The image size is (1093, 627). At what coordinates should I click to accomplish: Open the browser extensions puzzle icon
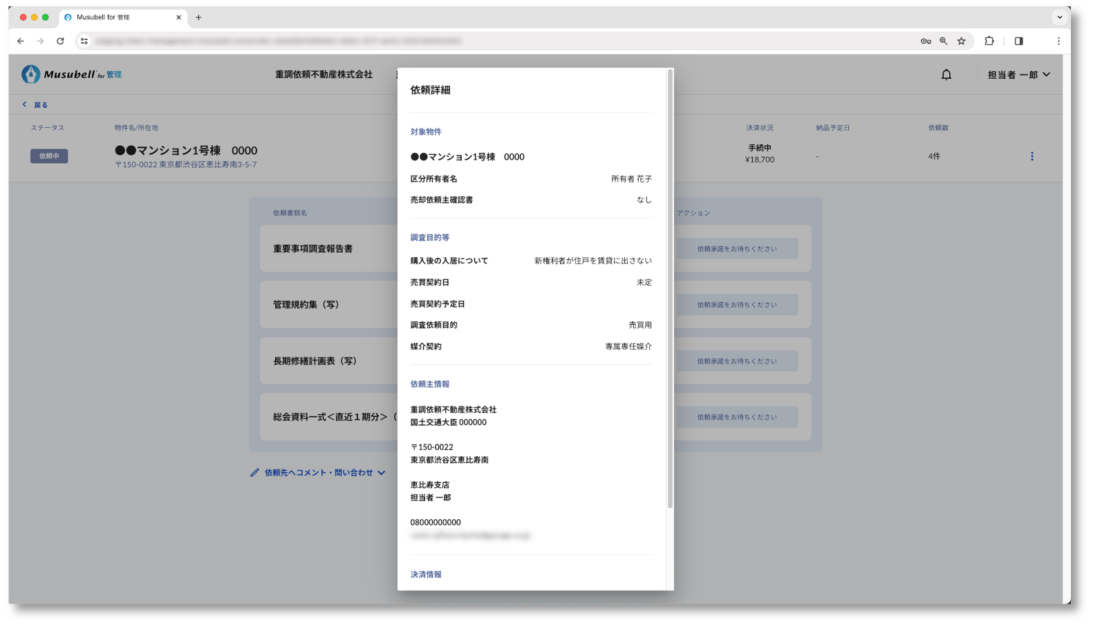[x=989, y=41]
